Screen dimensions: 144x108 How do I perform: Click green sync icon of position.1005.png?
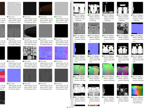coord(132,77)
